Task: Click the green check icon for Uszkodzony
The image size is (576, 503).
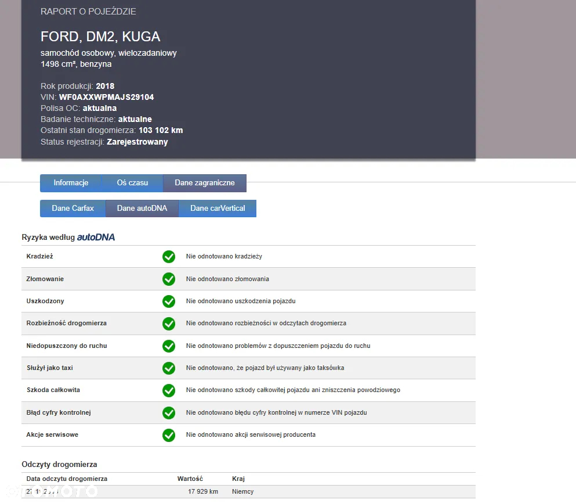Action: click(169, 301)
